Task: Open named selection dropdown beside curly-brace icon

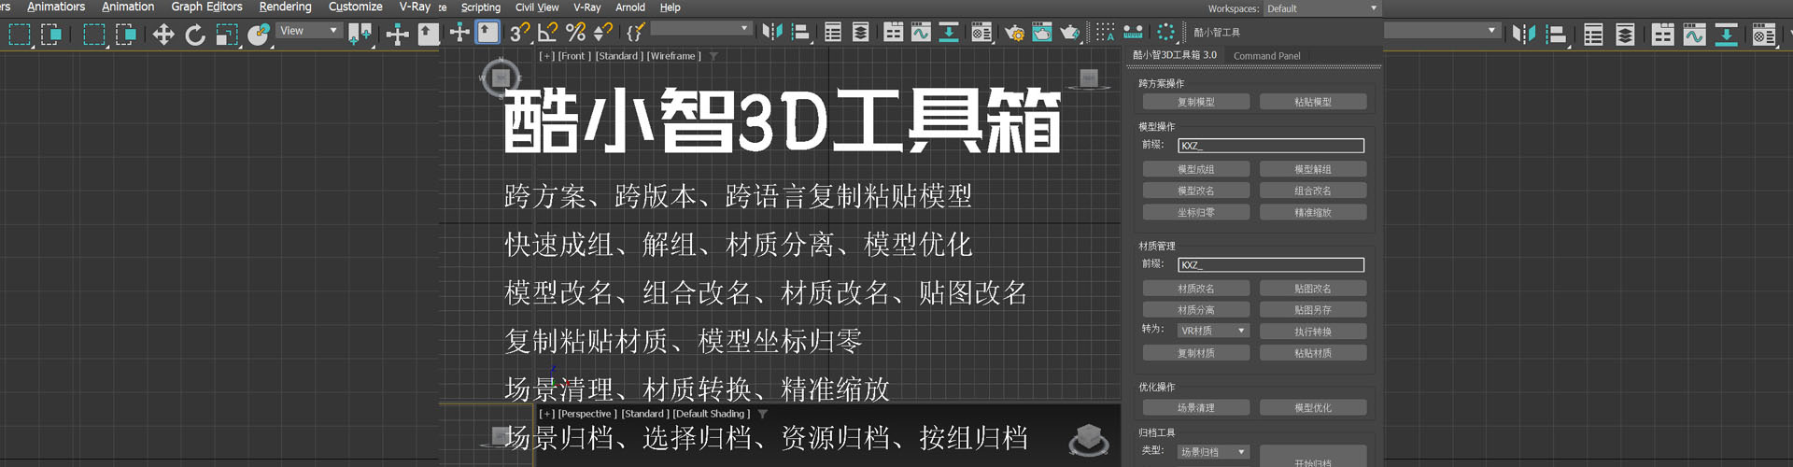Action: (x=700, y=29)
